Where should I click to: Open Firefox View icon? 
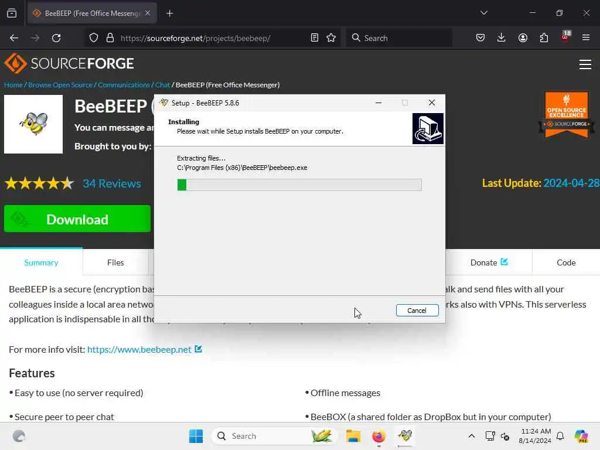[12, 13]
